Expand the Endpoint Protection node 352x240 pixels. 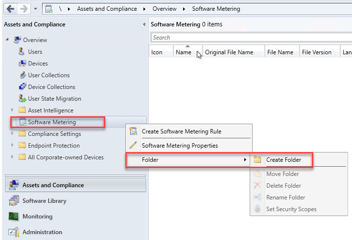coord(12,146)
